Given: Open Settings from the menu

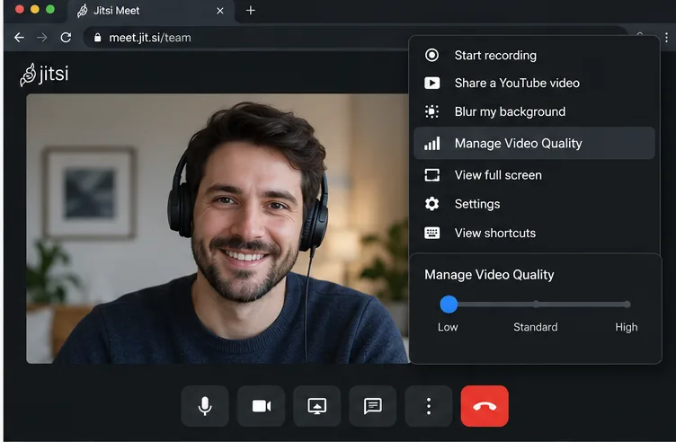Looking at the screenshot, I should [534, 204].
